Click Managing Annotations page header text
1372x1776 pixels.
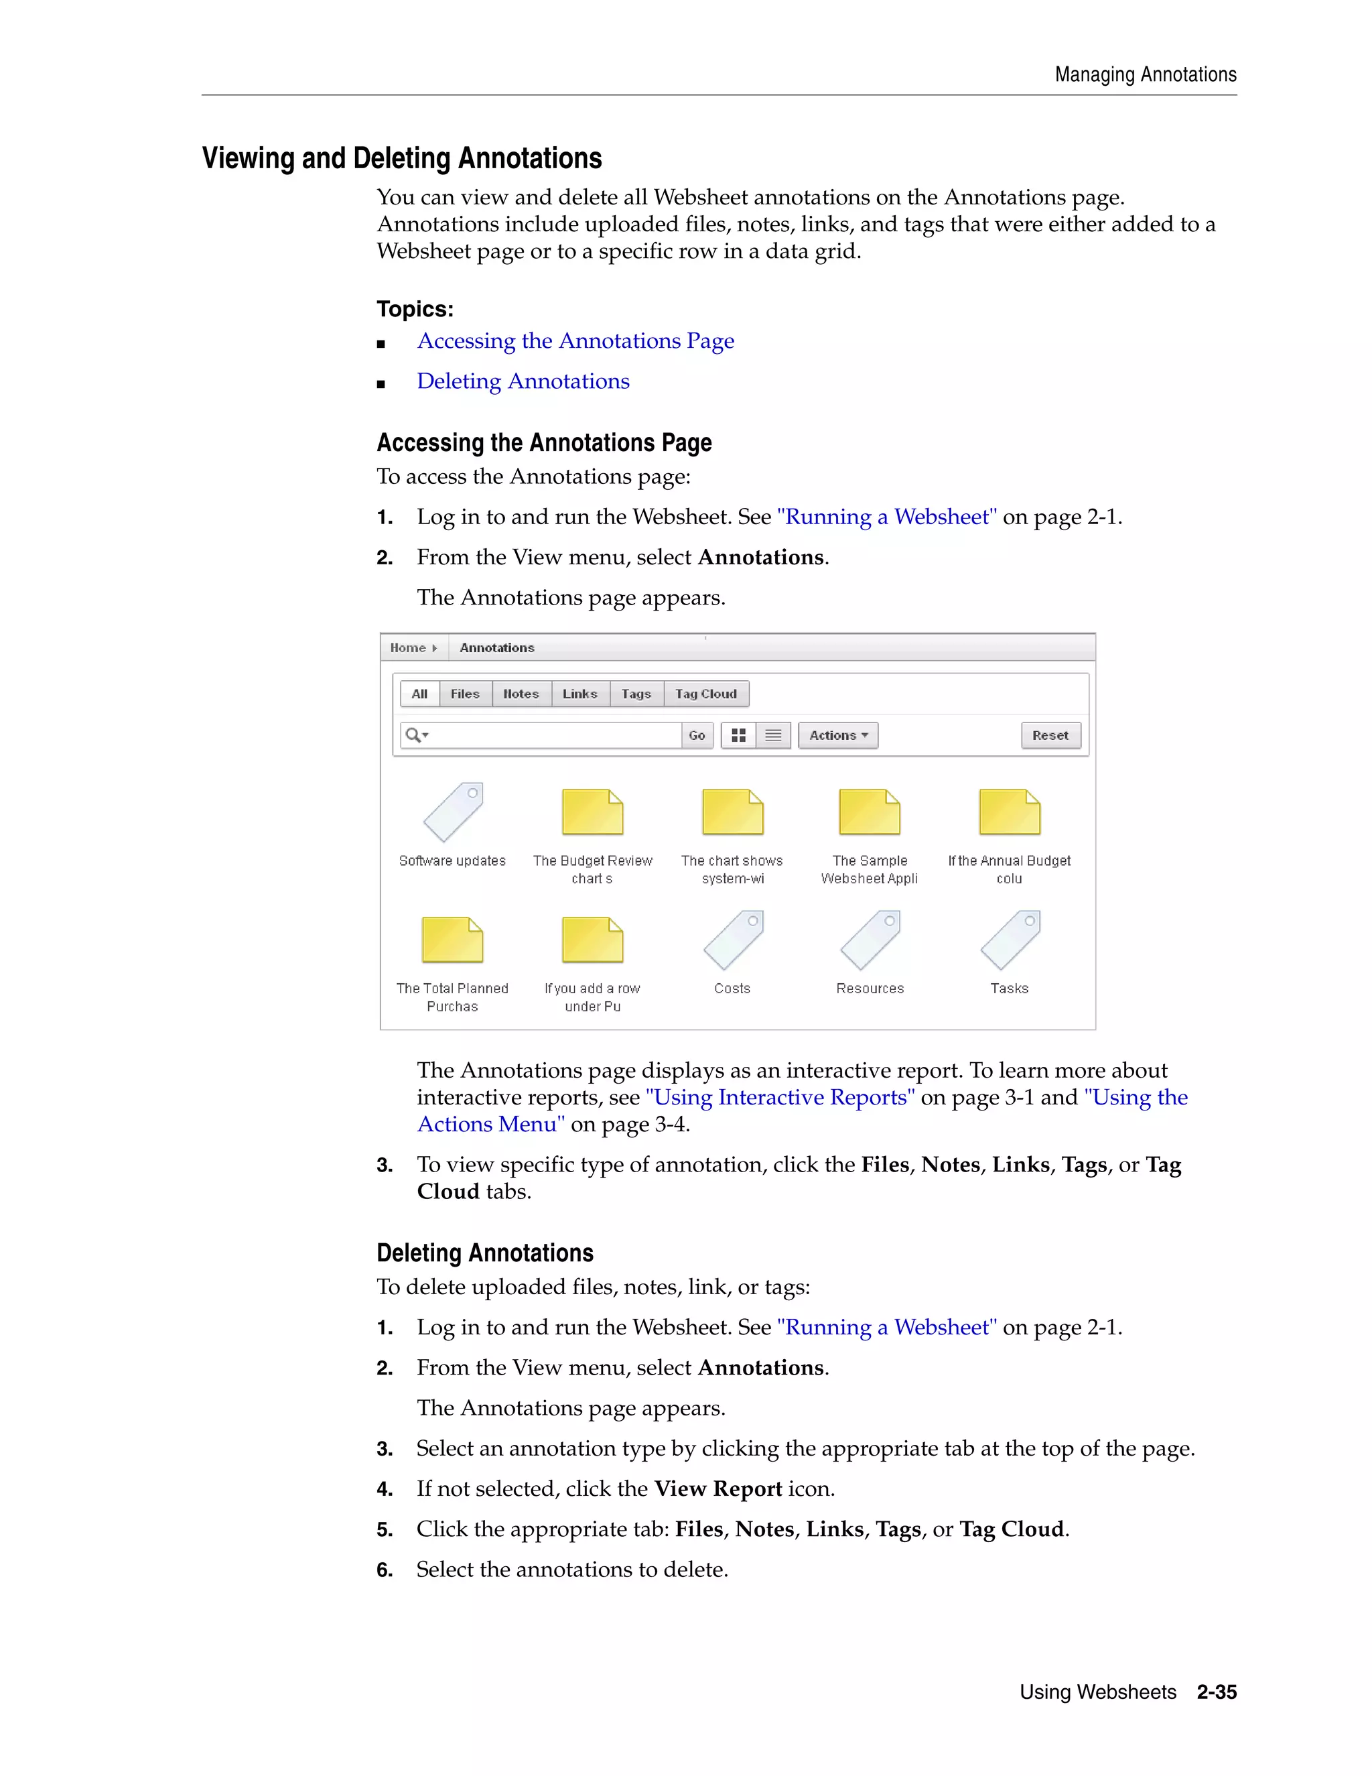[x=1146, y=75]
